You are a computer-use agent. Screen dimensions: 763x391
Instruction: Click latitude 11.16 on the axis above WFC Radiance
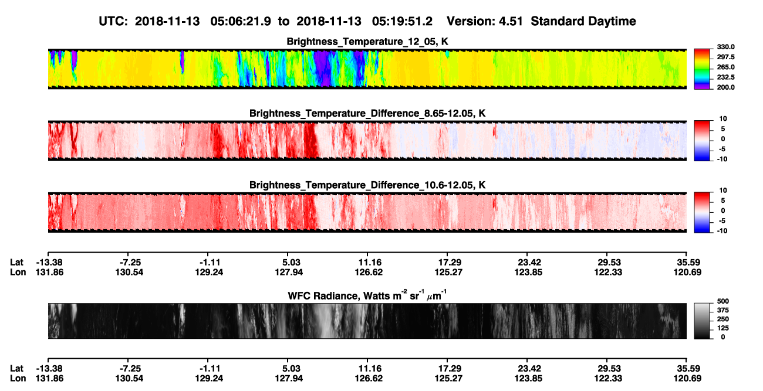(368, 263)
